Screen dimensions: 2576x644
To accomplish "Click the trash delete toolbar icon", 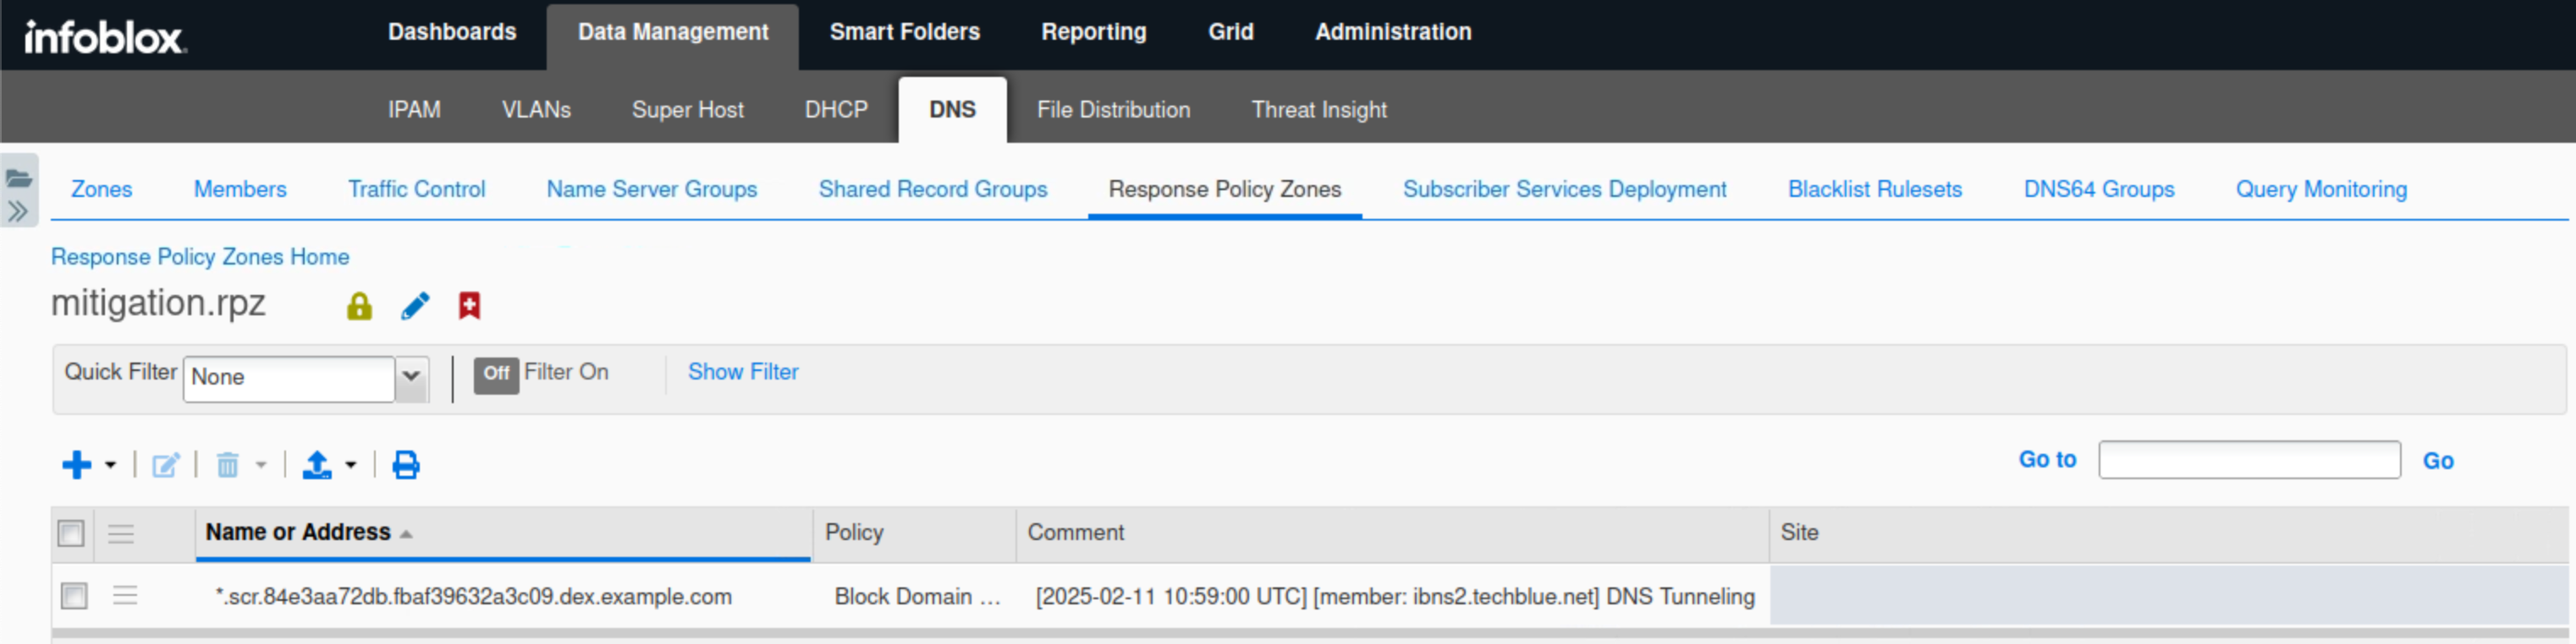I will coord(228,466).
